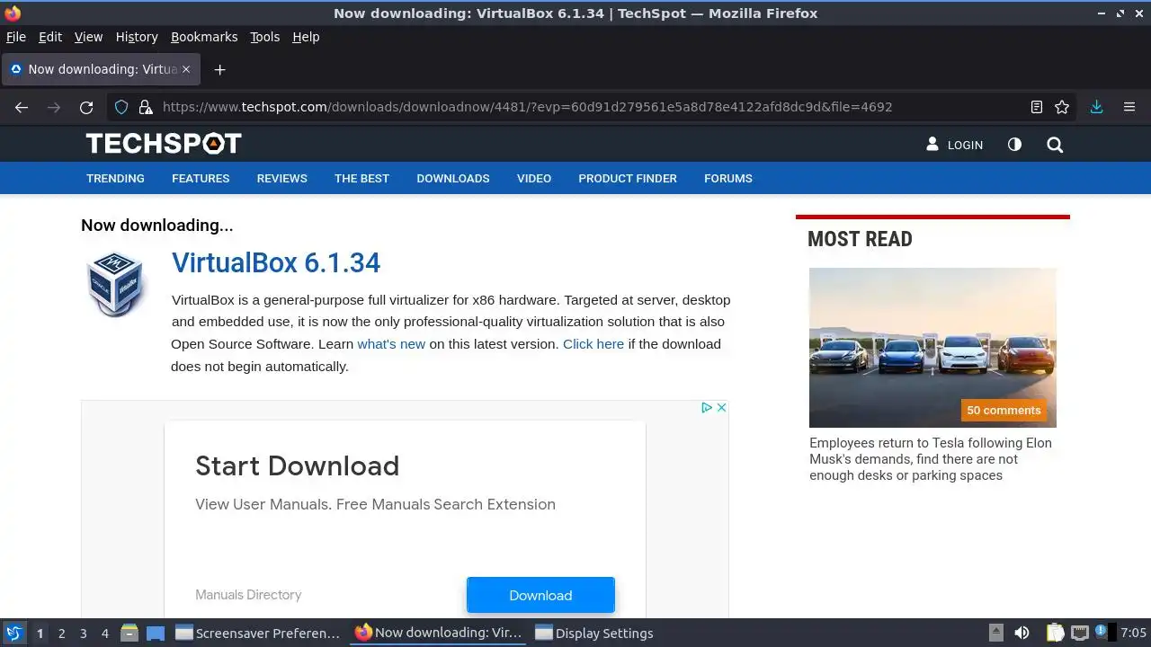The width and height of the screenshot is (1151, 647).
Task: Click the removable media eject tray icon
Action: (995, 633)
